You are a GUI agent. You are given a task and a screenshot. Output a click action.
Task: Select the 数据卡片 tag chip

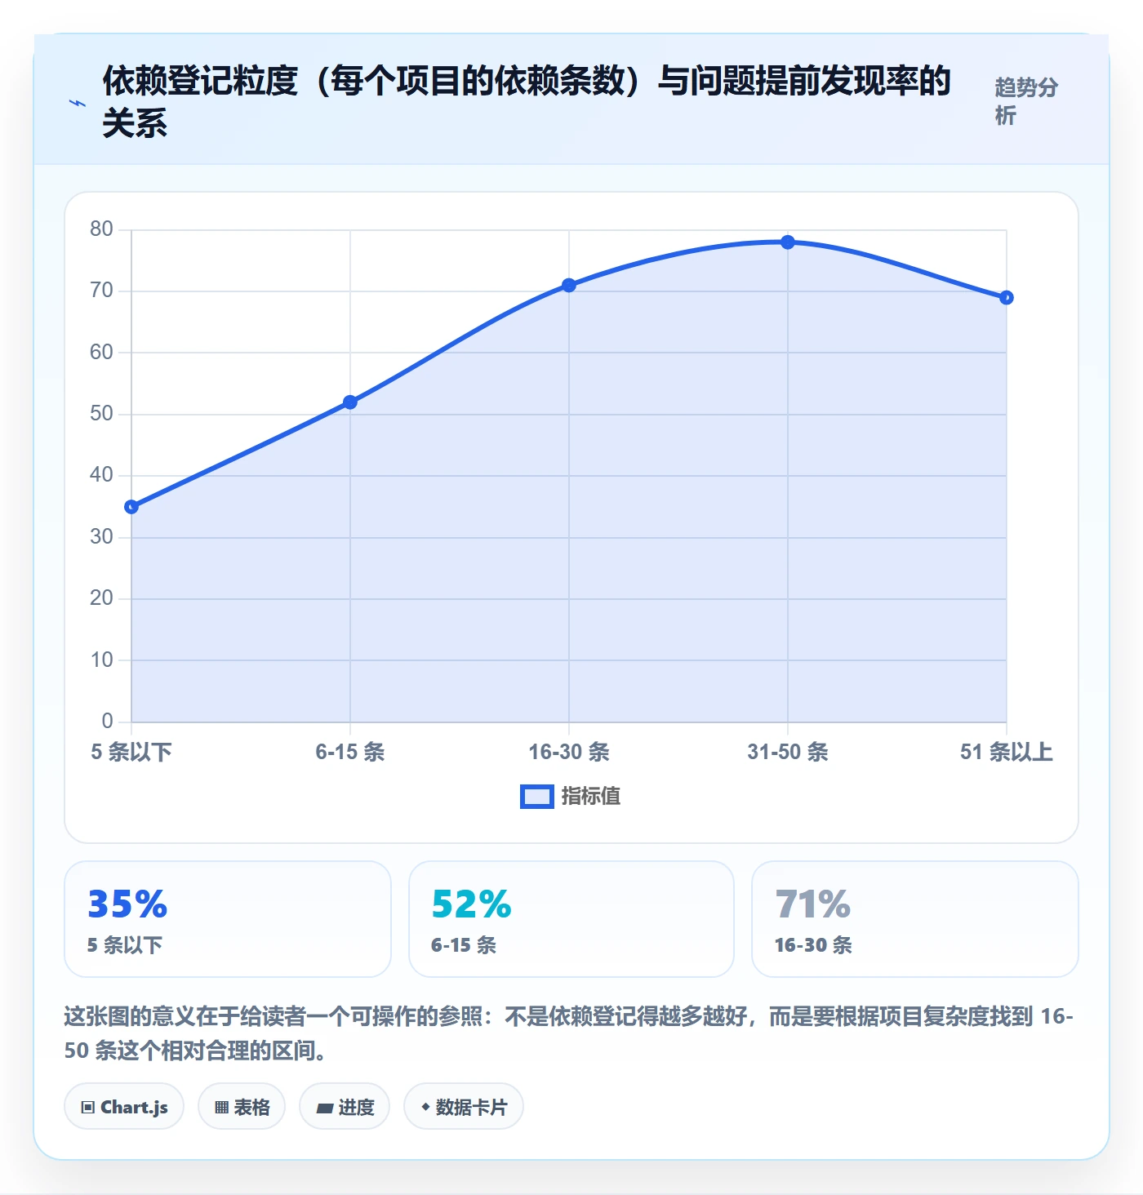[464, 1107]
